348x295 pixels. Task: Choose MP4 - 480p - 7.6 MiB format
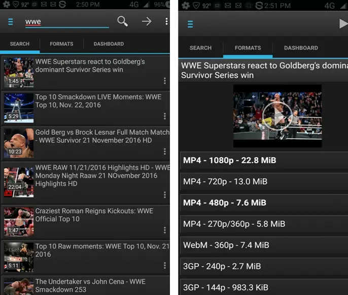click(x=264, y=203)
